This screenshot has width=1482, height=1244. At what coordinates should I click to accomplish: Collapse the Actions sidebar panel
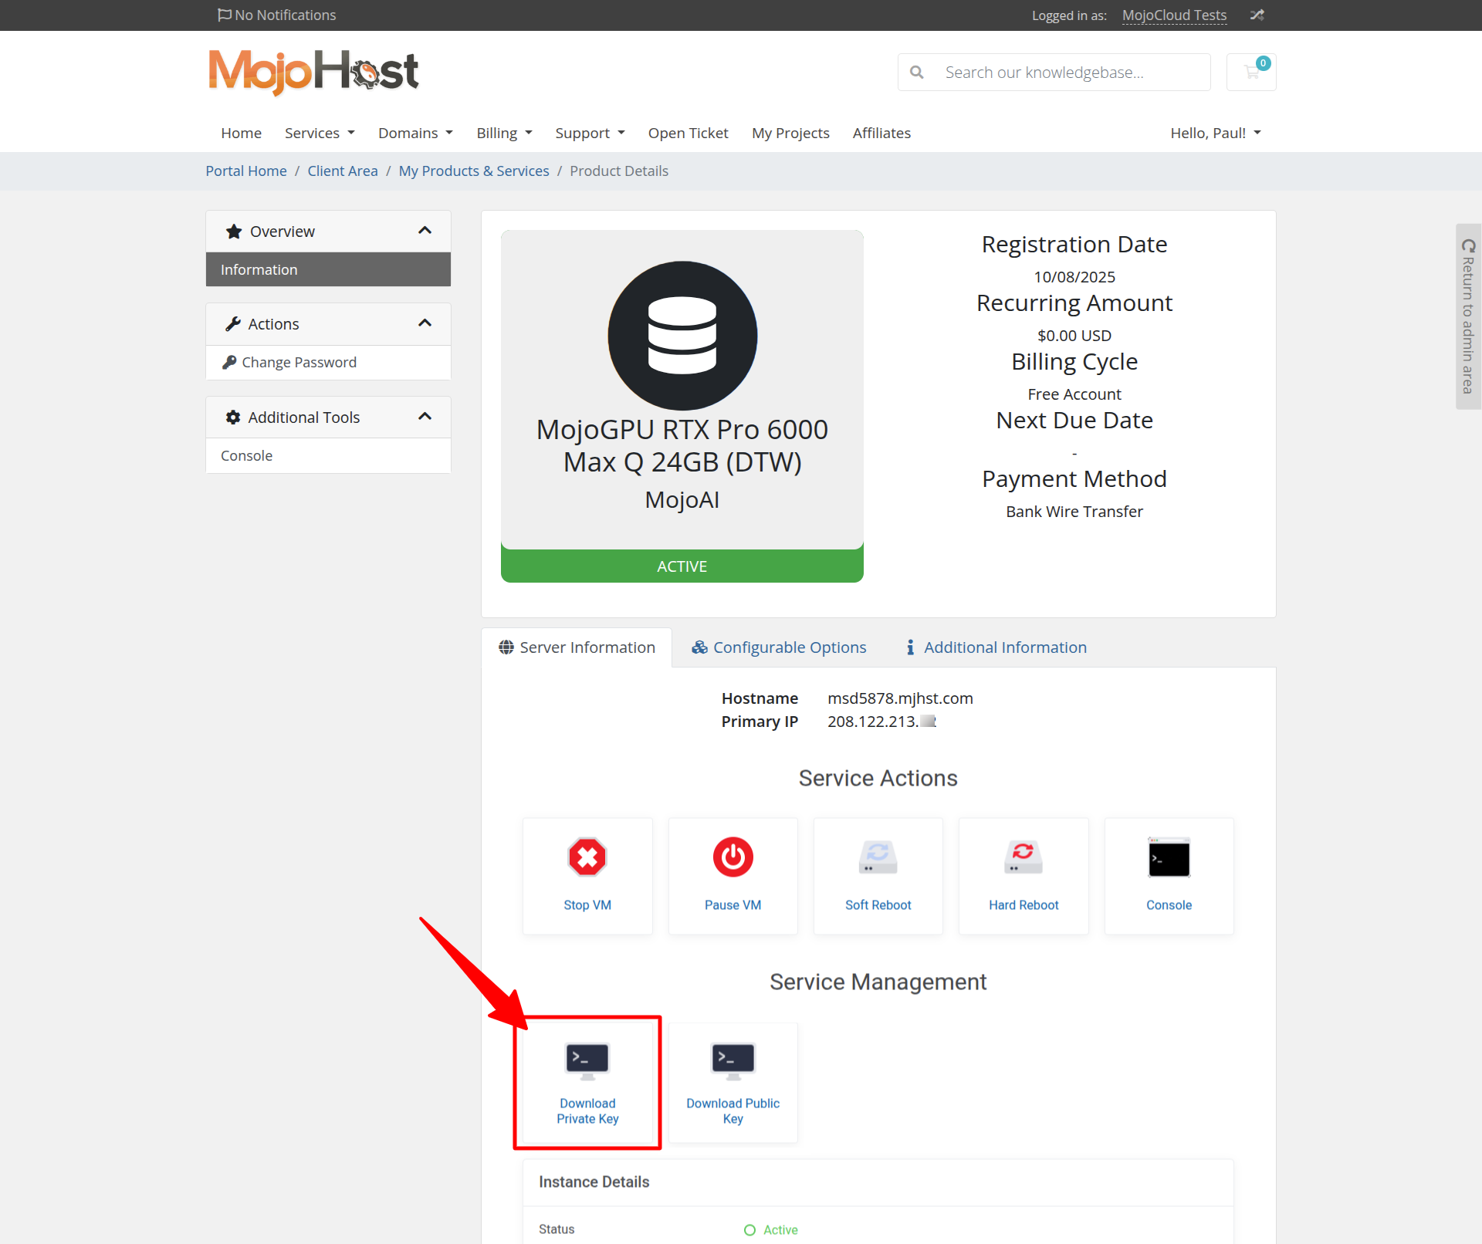click(x=425, y=323)
